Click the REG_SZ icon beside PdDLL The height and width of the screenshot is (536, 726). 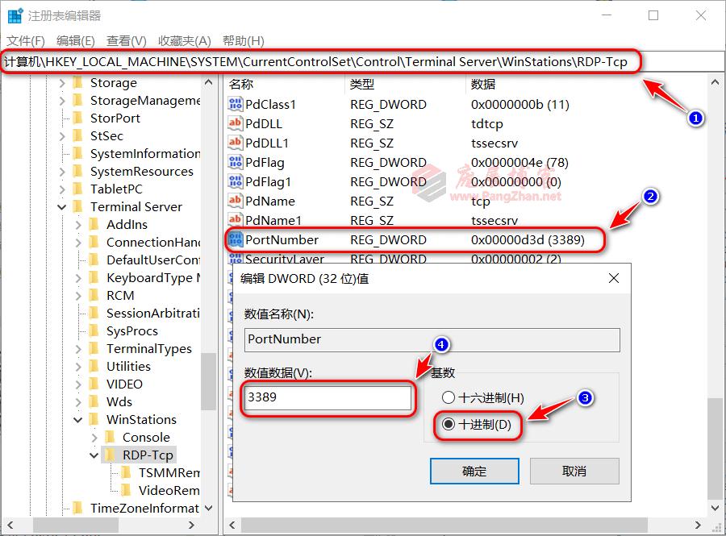[236, 123]
